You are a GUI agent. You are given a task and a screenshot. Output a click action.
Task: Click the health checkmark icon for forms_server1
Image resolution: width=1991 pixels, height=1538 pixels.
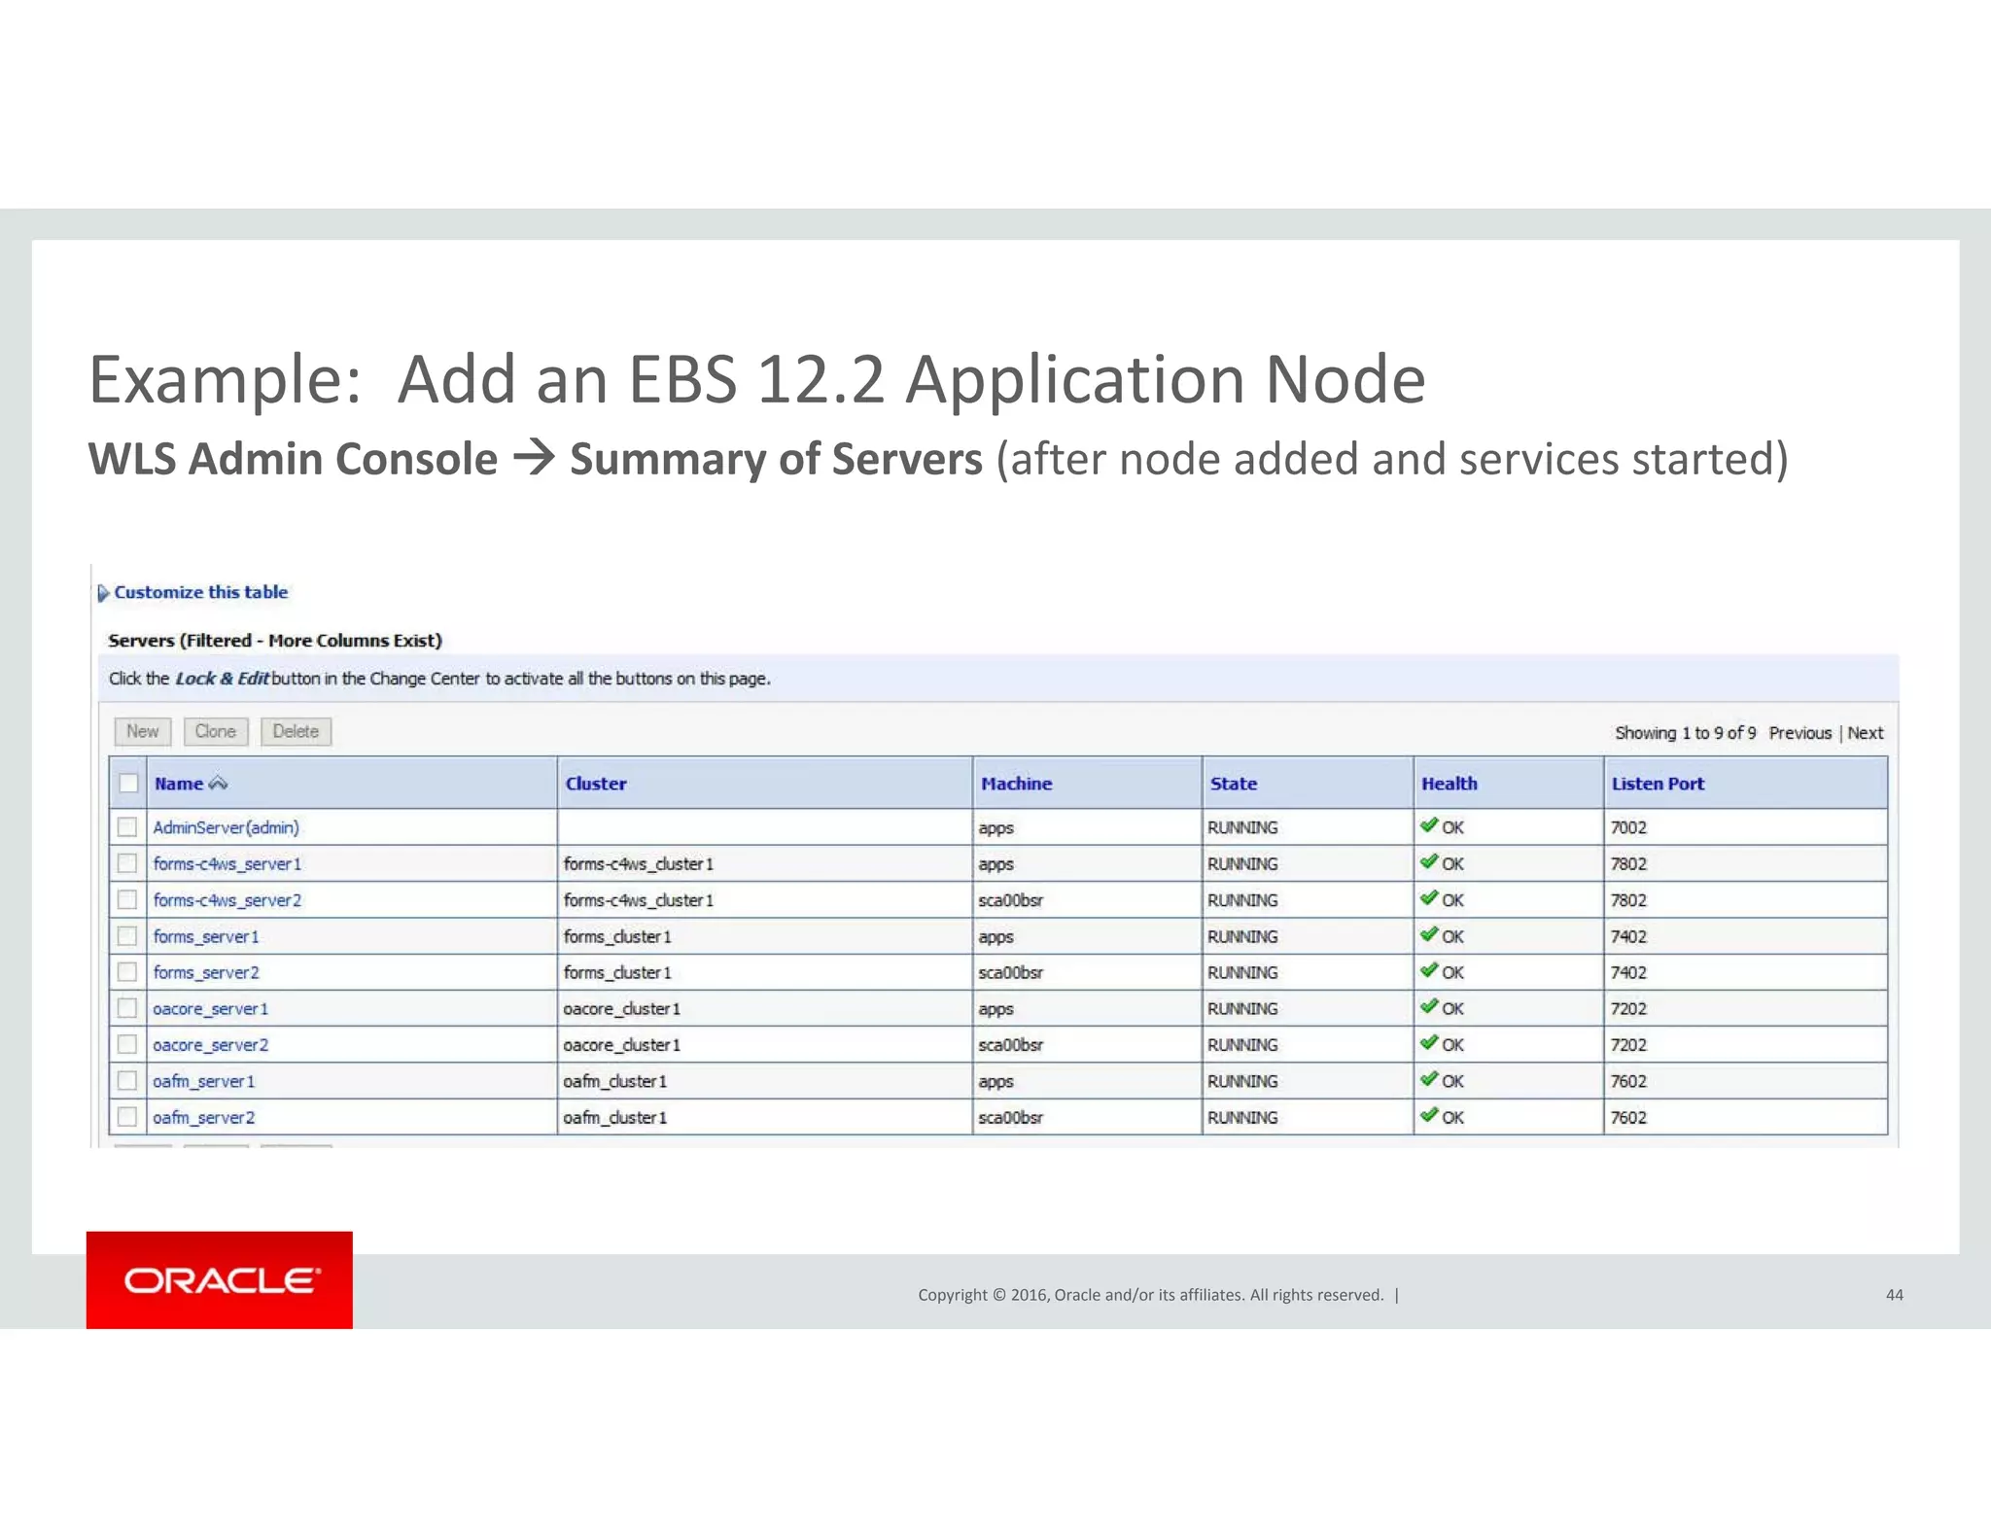coord(1428,934)
